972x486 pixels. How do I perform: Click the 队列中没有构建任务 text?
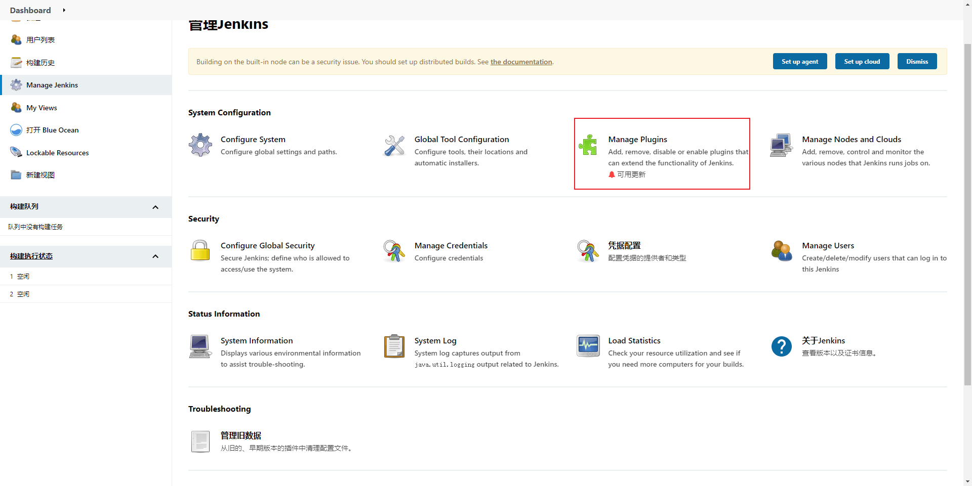(35, 227)
